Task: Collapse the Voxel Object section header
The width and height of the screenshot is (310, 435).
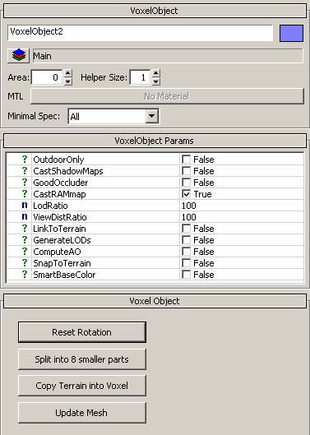Action: coord(155,301)
